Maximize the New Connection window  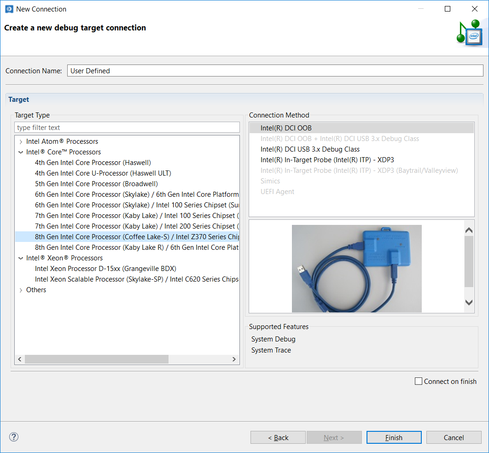448,9
